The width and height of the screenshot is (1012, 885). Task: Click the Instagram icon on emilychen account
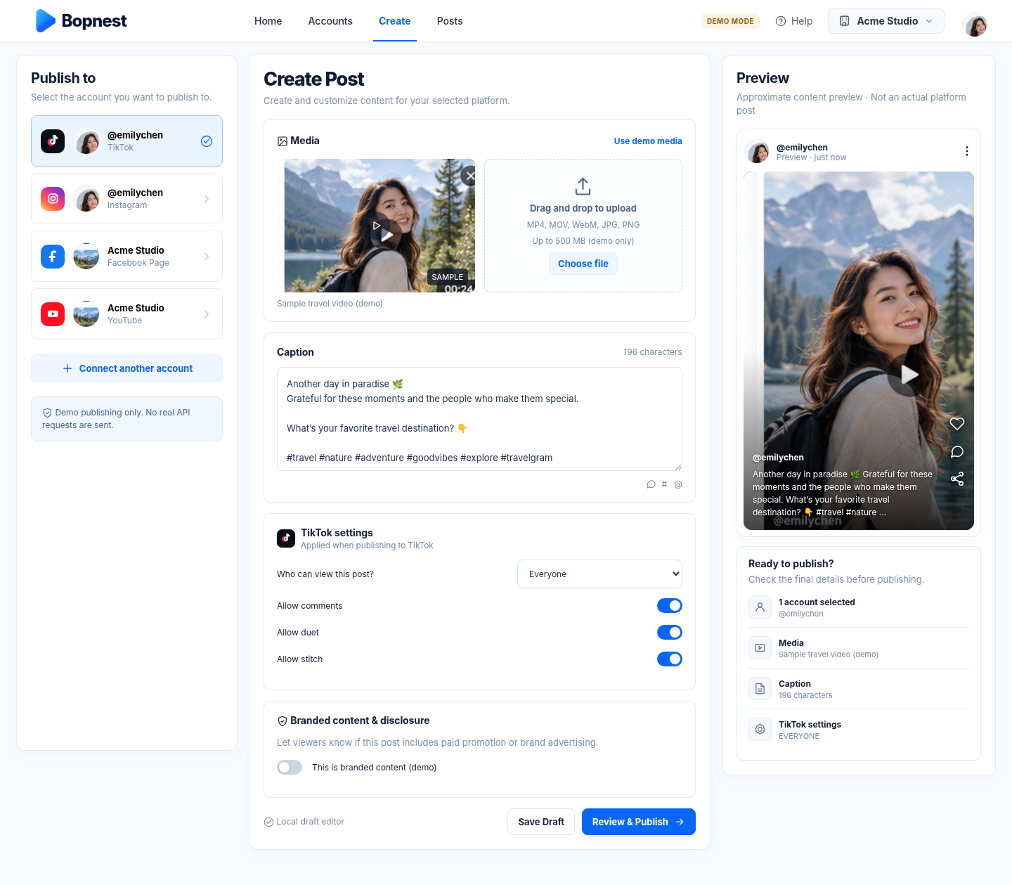(53, 199)
